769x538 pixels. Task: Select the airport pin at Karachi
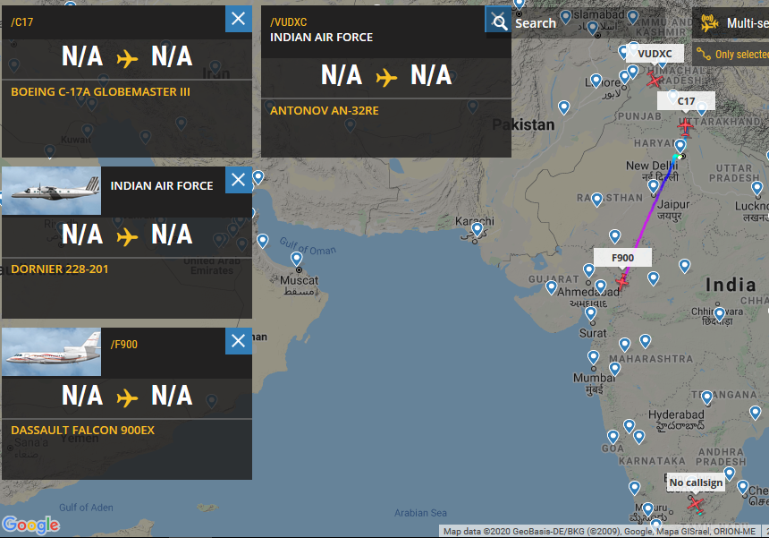tap(477, 229)
